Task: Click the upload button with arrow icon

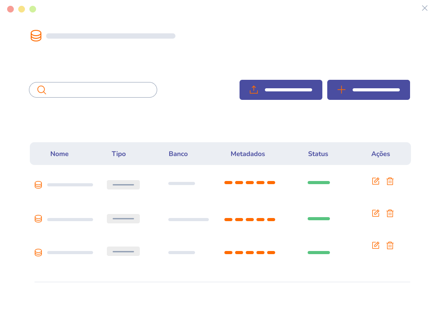Action: [281, 90]
